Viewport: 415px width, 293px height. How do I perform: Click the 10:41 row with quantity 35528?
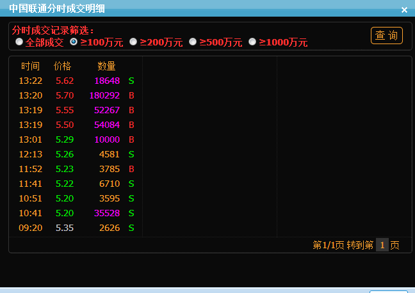(x=76, y=213)
